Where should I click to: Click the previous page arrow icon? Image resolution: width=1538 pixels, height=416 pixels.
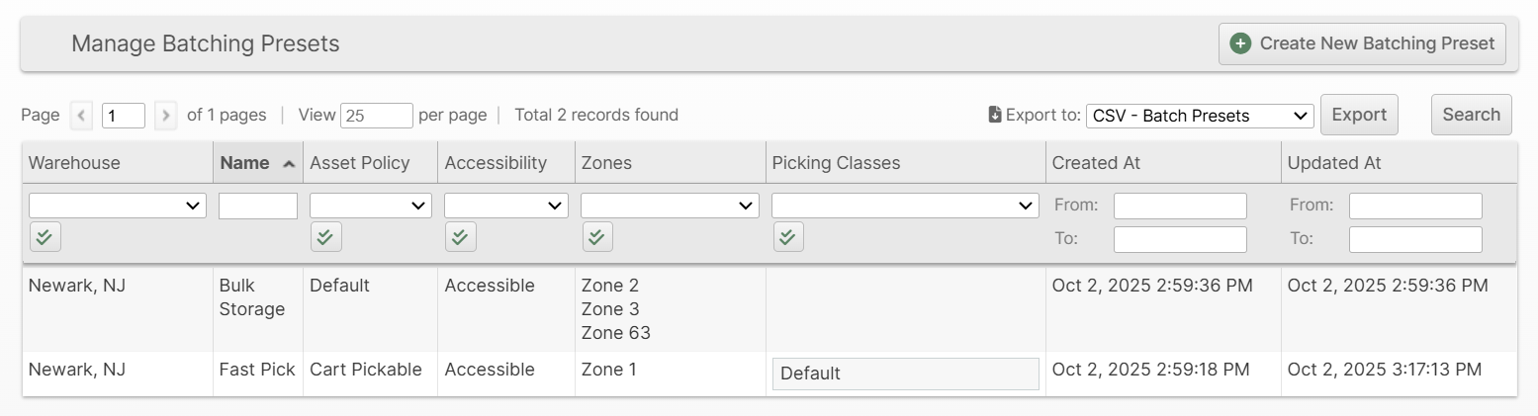(x=82, y=116)
